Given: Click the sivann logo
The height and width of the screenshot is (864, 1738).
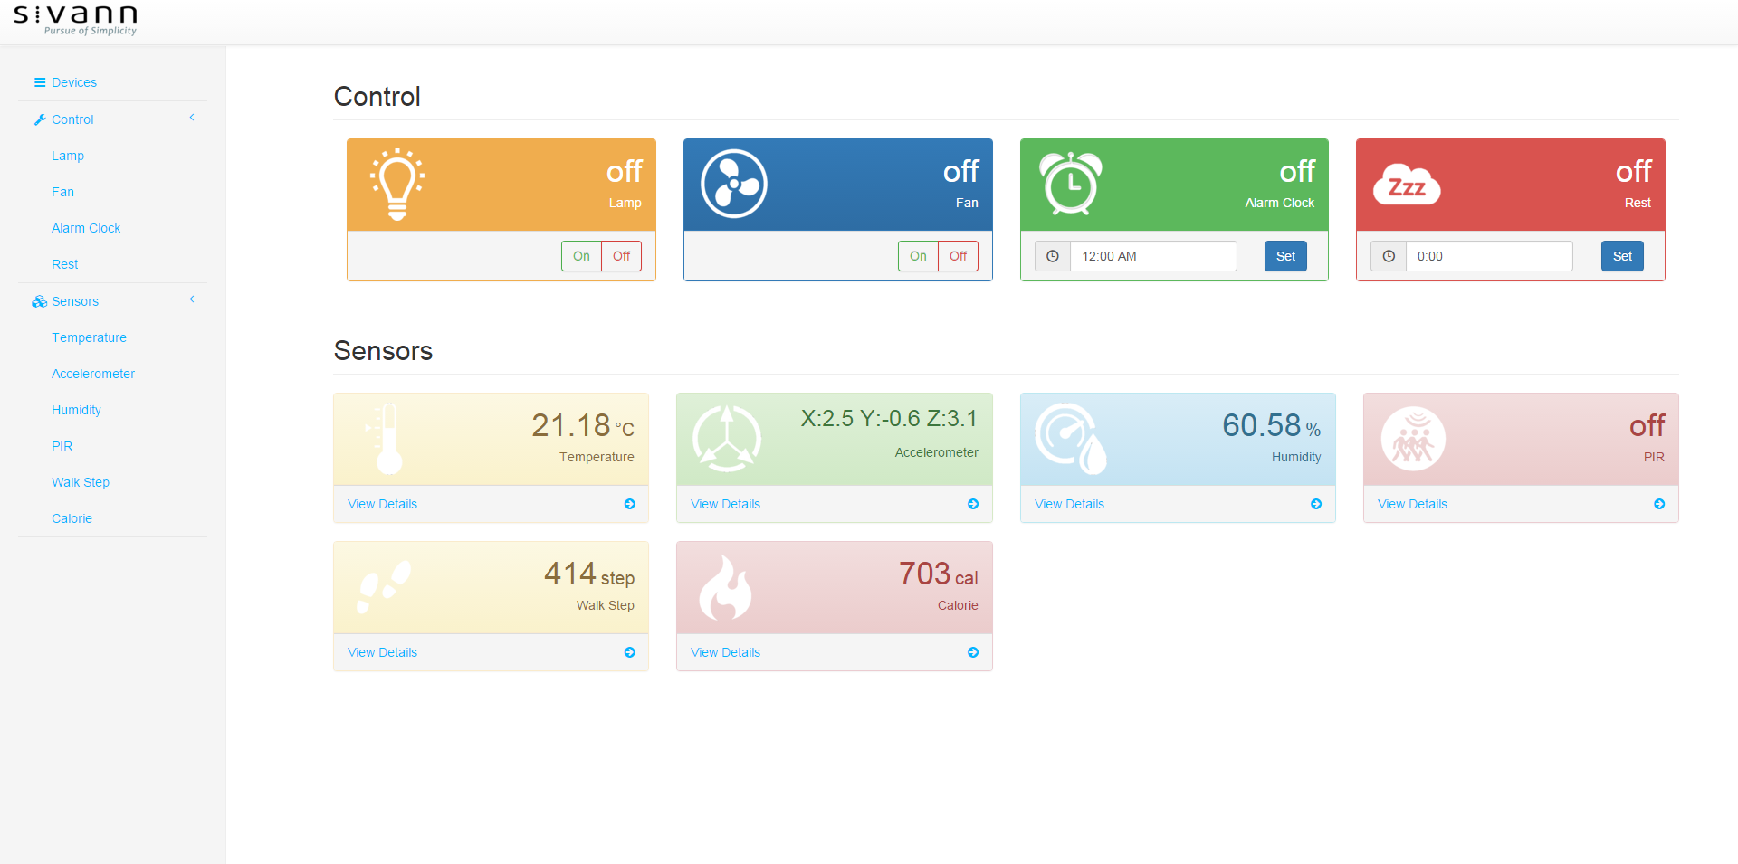Looking at the screenshot, I should tap(76, 20).
